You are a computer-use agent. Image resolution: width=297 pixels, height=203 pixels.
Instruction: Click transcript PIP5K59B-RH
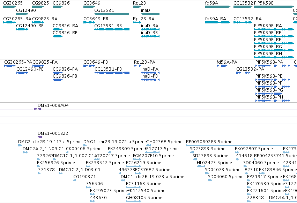(x=274, y=57)
